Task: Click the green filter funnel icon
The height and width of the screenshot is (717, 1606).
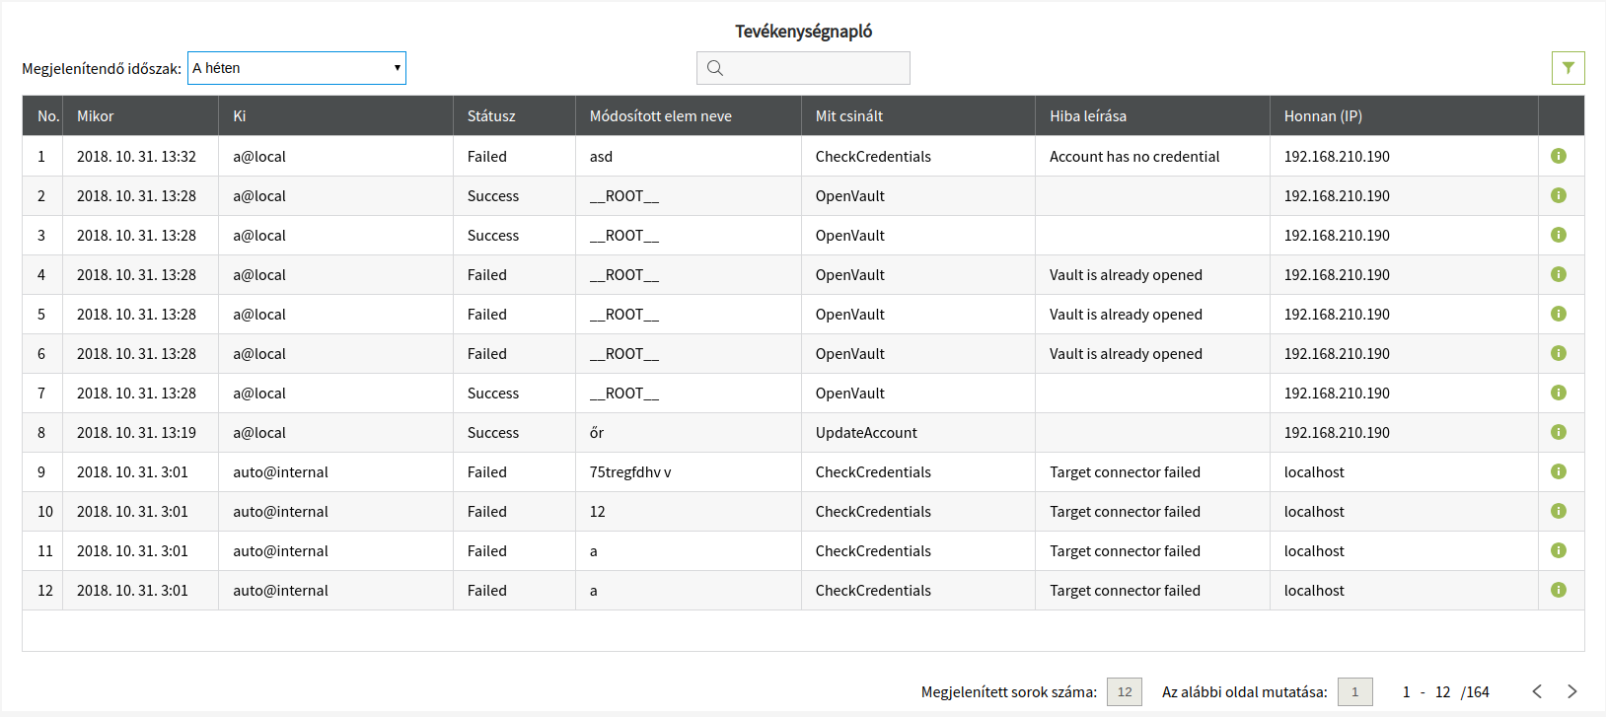Action: (x=1569, y=68)
